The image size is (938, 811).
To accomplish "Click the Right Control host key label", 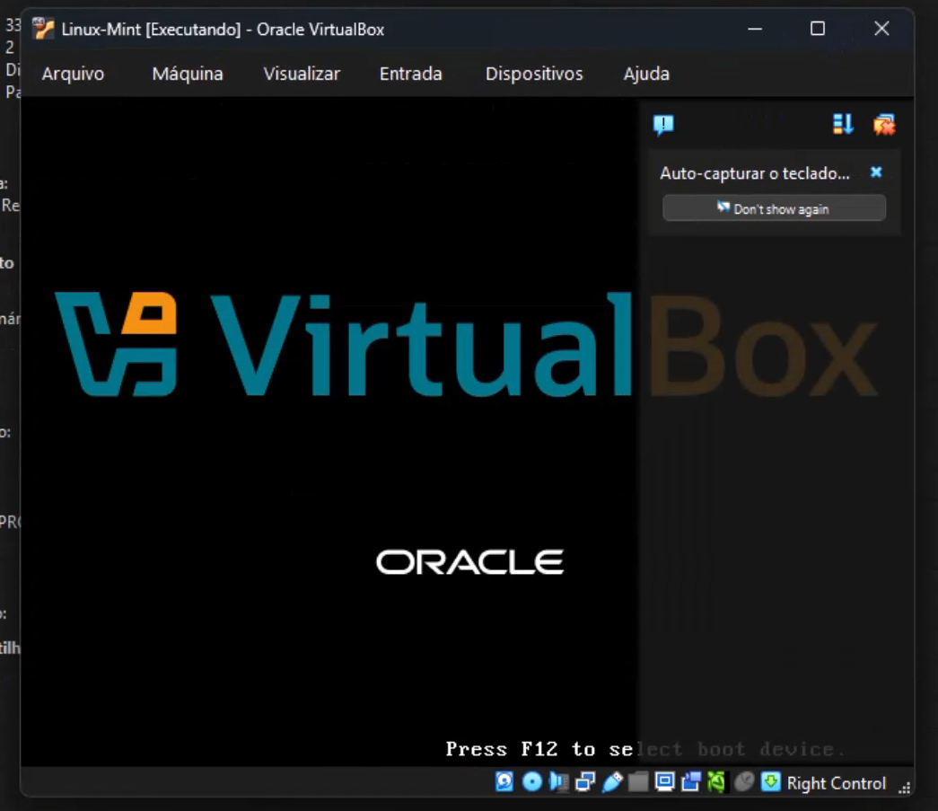I will pyautogui.click(x=836, y=783).
